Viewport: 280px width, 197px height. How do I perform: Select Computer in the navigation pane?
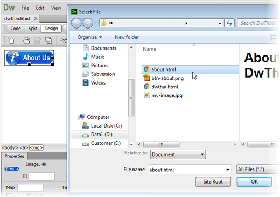point(94,117)
